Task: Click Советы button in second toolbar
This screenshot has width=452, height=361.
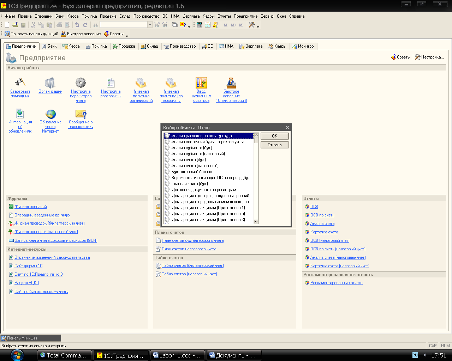Action: click(114, 34)
